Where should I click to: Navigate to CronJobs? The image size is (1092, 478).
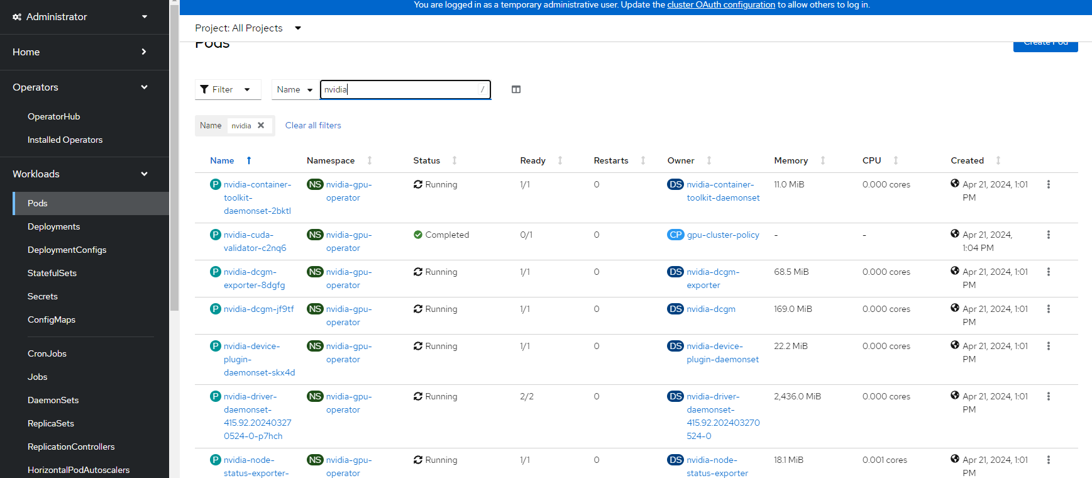click(47, 353)
